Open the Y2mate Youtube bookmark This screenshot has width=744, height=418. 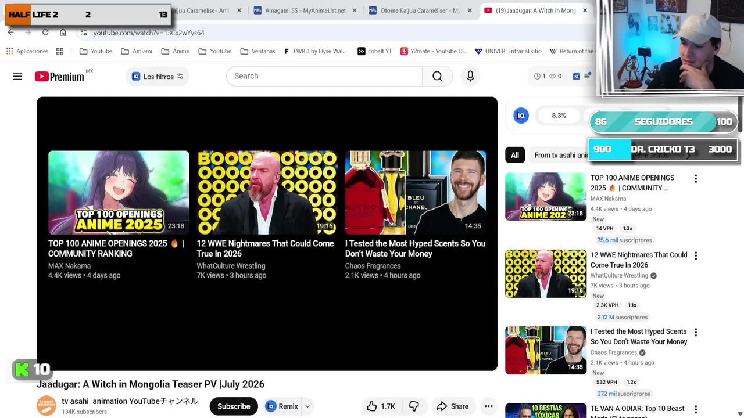coord(434,51)
